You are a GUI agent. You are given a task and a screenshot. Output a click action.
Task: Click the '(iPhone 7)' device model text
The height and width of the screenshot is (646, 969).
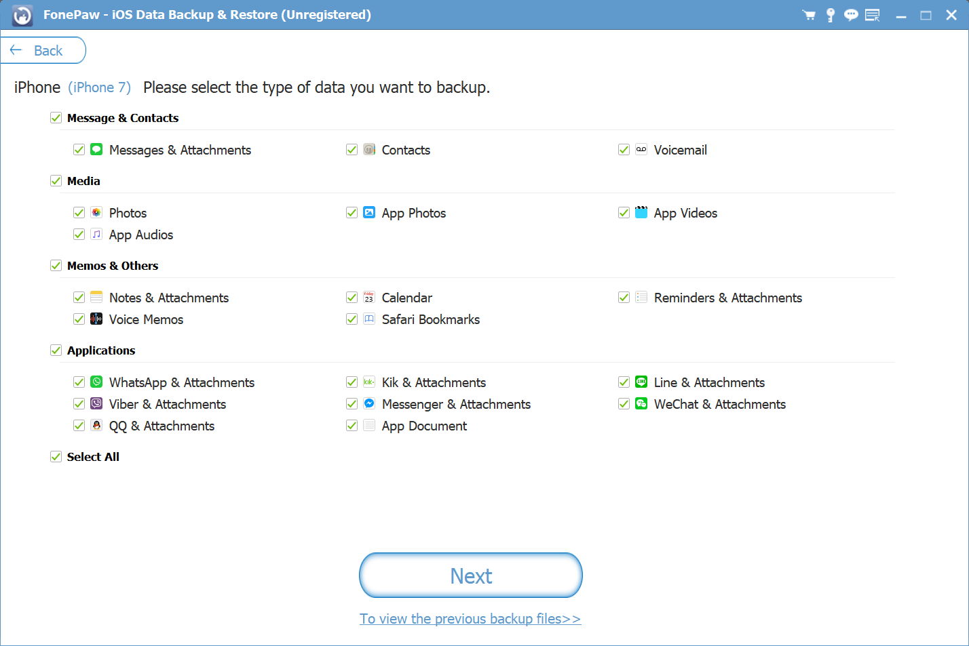(100, 87)
